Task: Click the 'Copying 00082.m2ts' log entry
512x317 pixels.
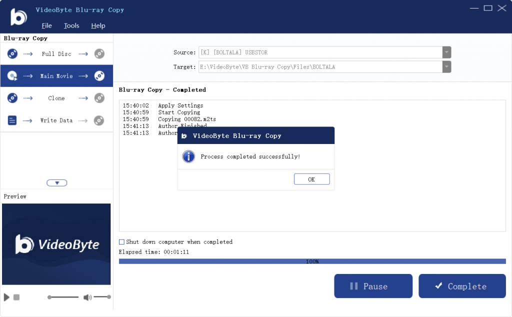Action: [x=187, y=119]
